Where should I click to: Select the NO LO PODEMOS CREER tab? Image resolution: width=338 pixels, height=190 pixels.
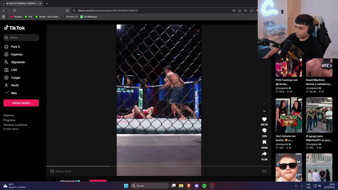[x=22, y=3]
